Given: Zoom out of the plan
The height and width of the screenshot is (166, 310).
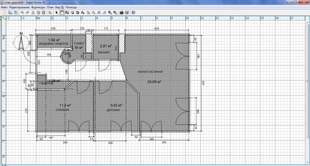Looking at the screenshot, I should click(115, 12).
